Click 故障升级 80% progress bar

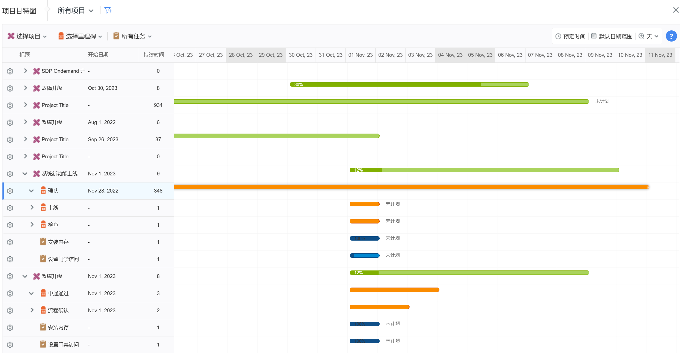(x=409, y=84)
